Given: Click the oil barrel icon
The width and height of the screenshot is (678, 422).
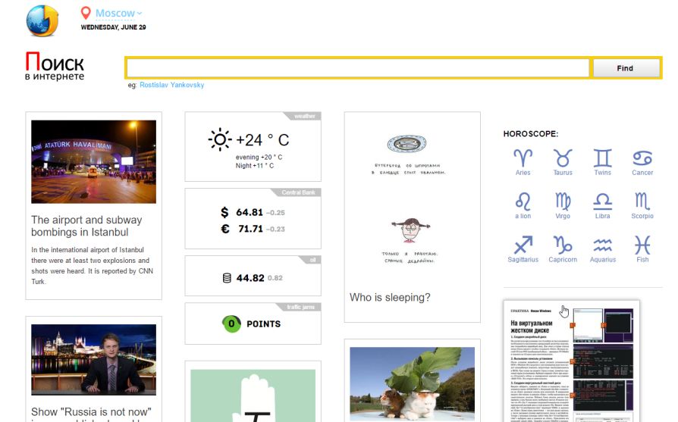Looking at the screenshot, I should coord(227,278).
